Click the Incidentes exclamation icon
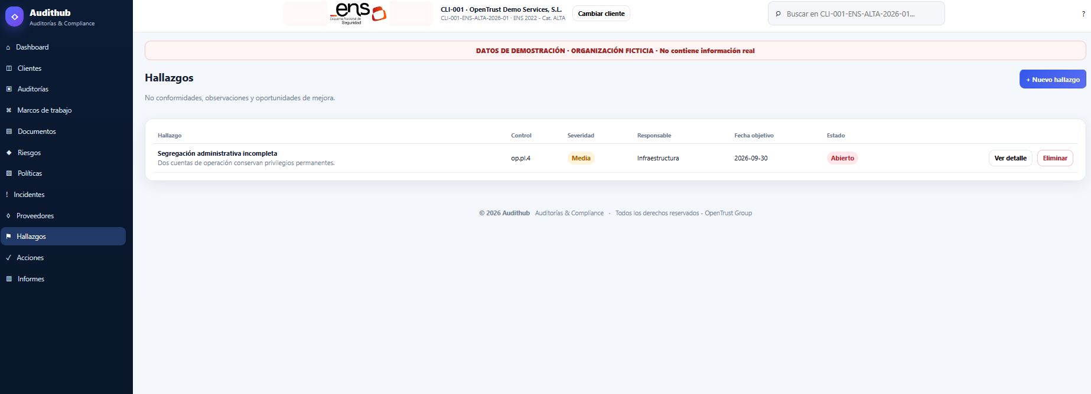The height and width of the screenshot is (394, 1091). [7, 195]
